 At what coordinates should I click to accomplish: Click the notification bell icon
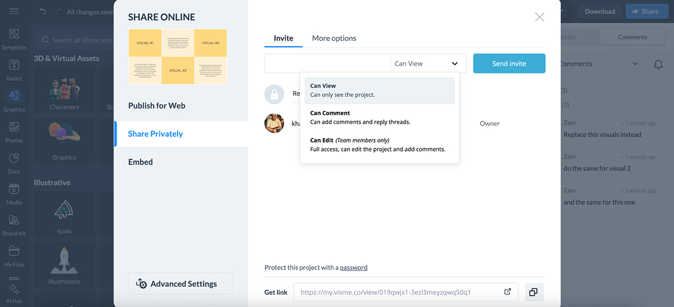(x=658, y=64)
